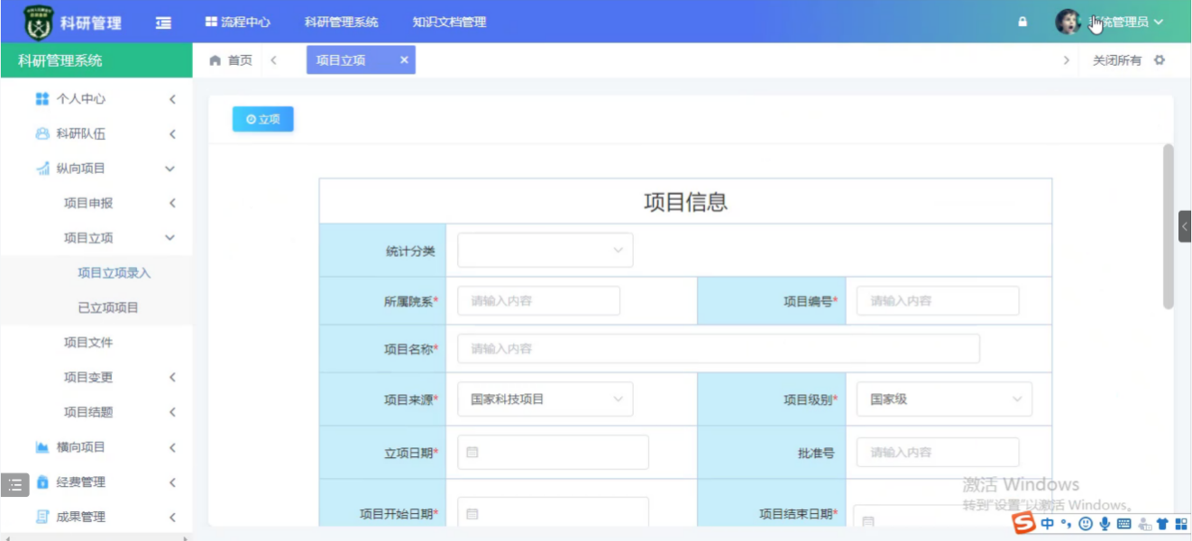Expand the 项目申报 chevron
Screen dimensions: 1192x541
171,204
